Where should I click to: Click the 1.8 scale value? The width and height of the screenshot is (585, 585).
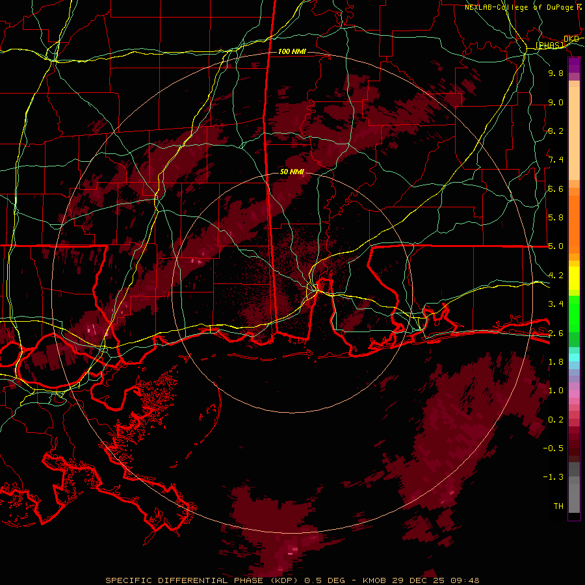(556, 362)
